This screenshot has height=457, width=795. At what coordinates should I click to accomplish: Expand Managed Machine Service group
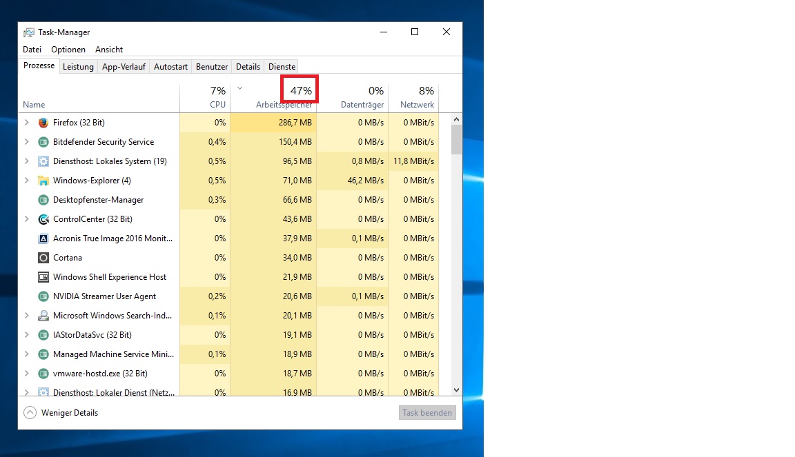pyautogui.click(x=27, y=354)
